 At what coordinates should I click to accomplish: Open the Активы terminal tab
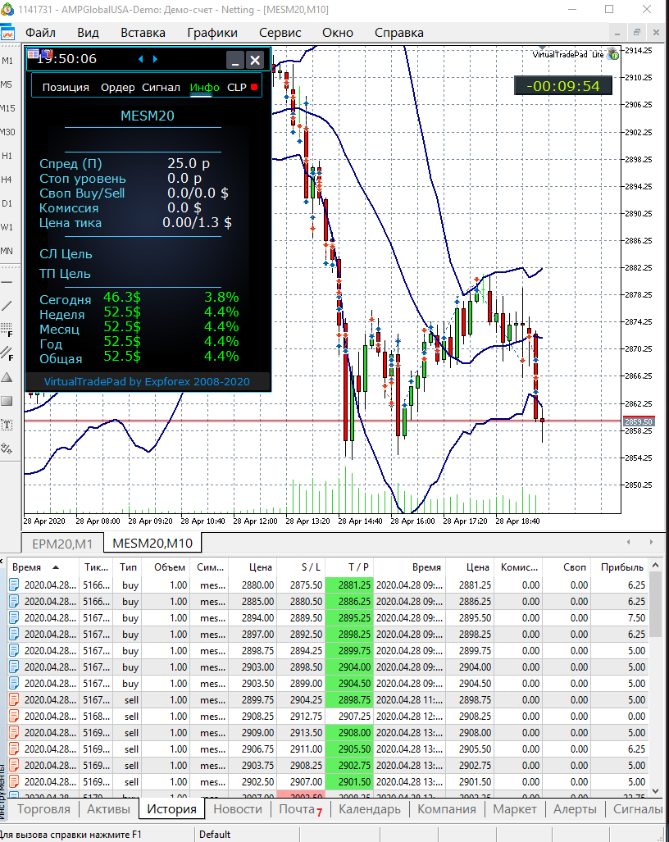pyautogui.click(x=108, y=808)
